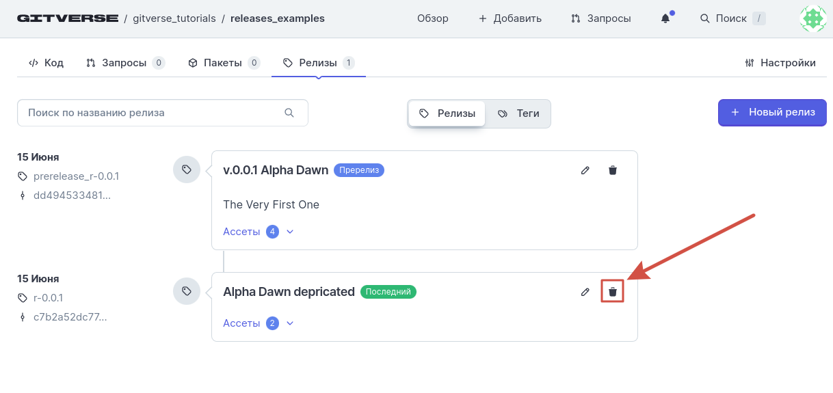Focus the Поиск по названию релиза field
The width and height of the screenshot is (833, 393).
pyautogui.click(x=163, y=113)
